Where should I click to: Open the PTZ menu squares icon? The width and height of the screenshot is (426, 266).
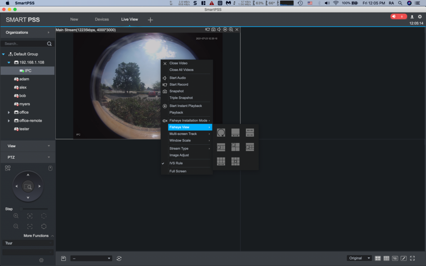click(x=7, y=168)
